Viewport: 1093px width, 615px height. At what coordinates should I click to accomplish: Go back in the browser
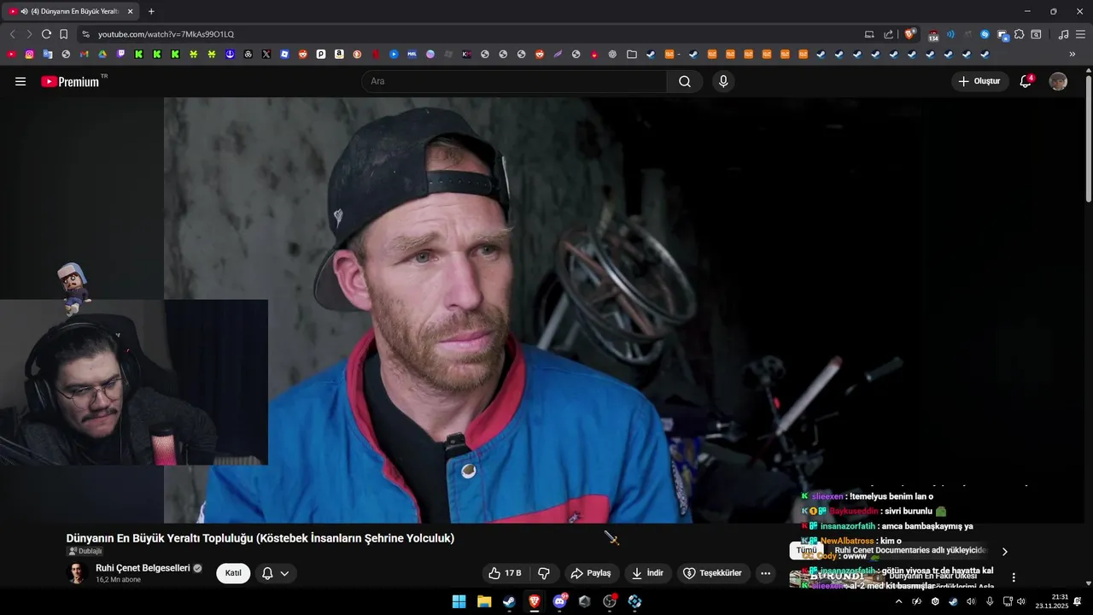click(x=12, y=34)
